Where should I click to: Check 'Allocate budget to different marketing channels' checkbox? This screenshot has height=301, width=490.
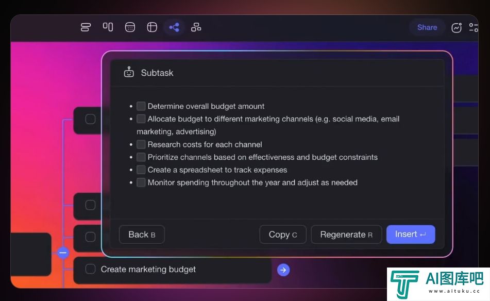[141, 119]
